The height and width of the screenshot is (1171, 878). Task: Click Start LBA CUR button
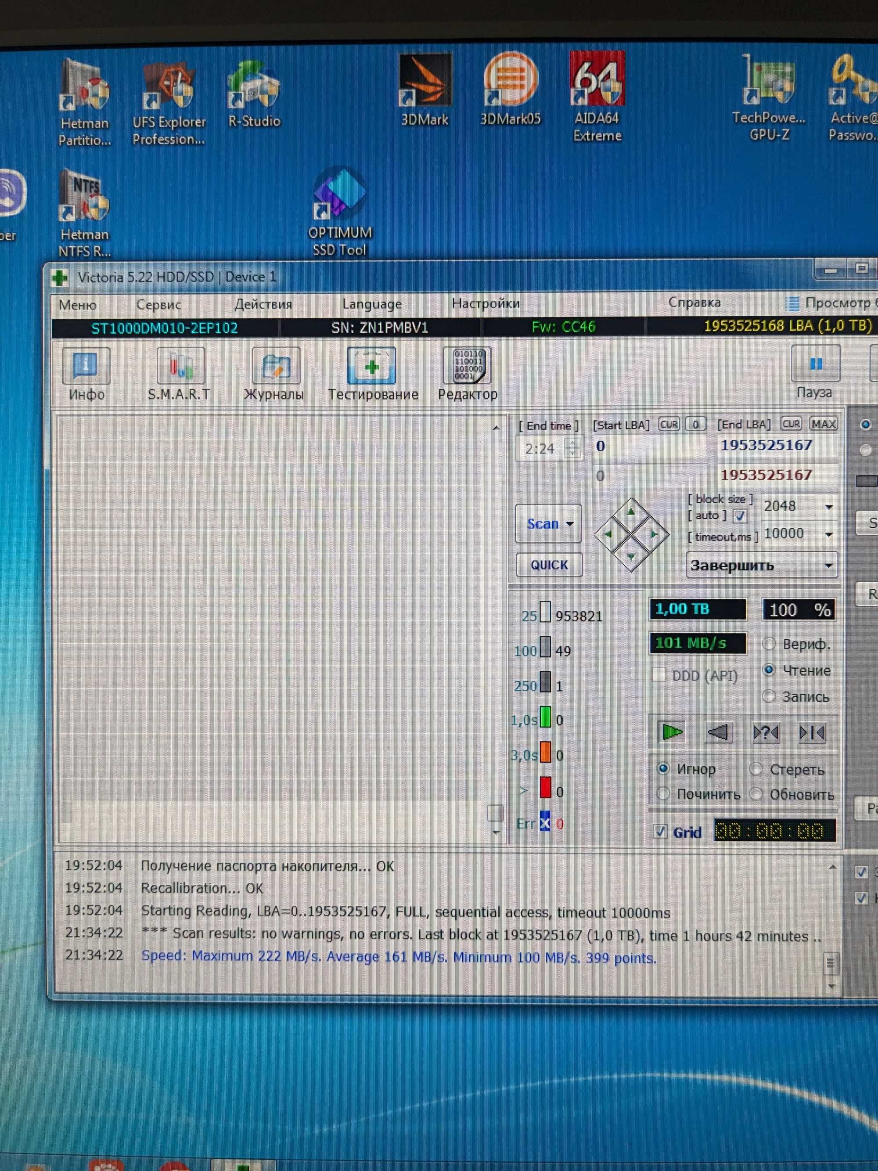coord(669,424)
